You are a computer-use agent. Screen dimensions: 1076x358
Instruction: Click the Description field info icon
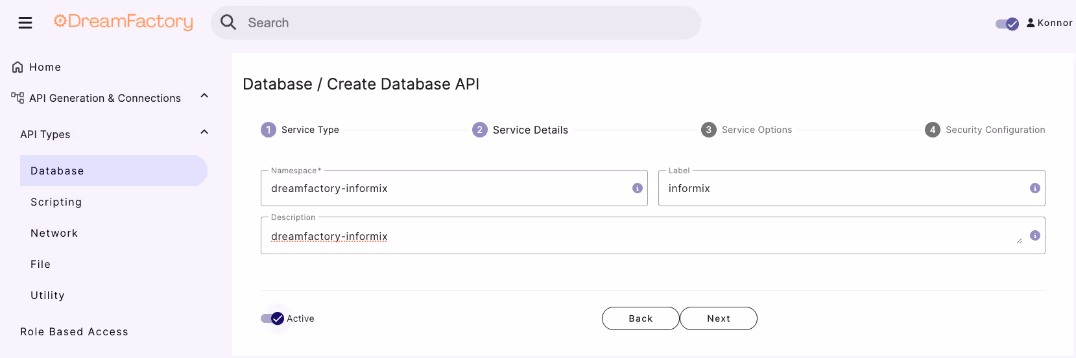click(x=1035, y=235)
